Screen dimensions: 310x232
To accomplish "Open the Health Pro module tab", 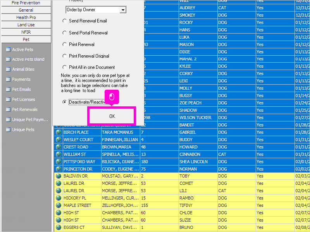I will tap(26, 17).
